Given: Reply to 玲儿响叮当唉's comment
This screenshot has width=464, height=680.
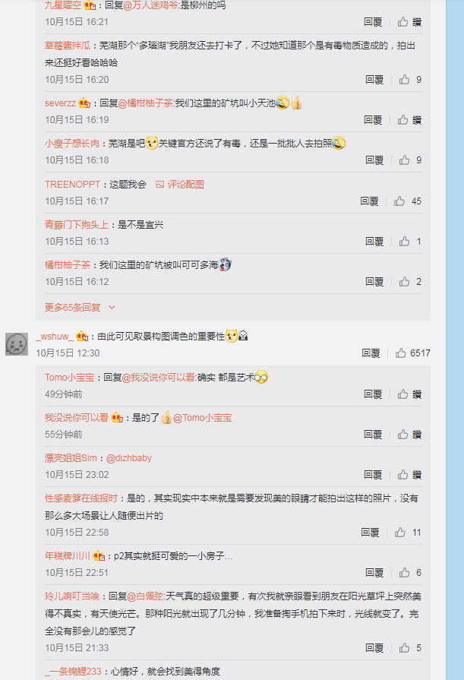Looking at the screenshot, I should point(374,647).
